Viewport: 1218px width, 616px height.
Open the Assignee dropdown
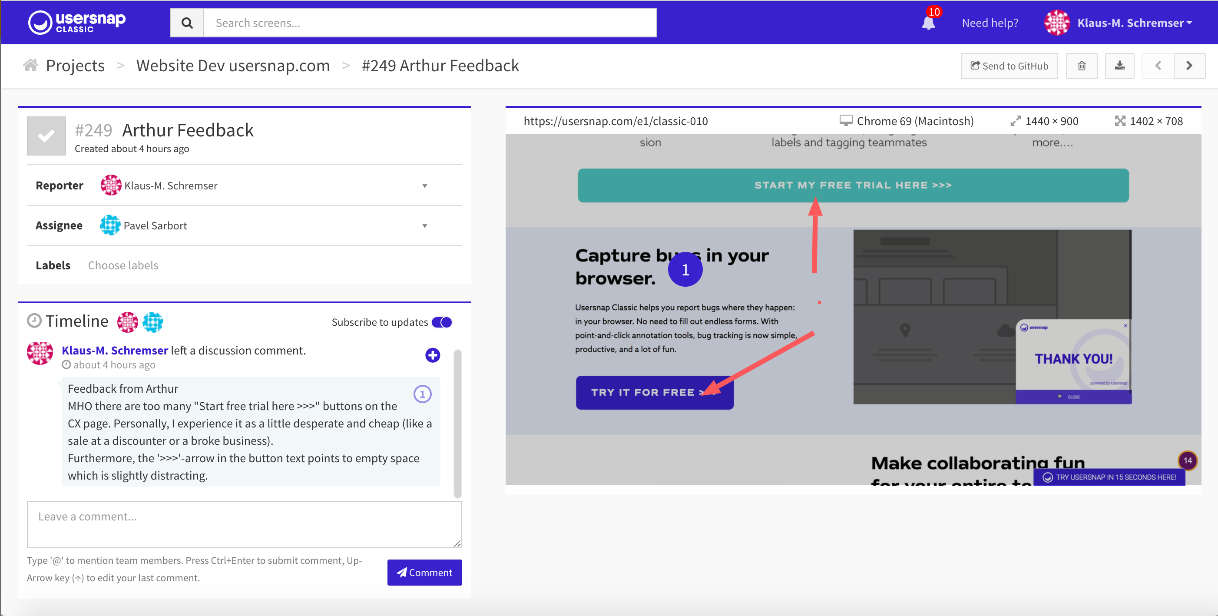424,225
